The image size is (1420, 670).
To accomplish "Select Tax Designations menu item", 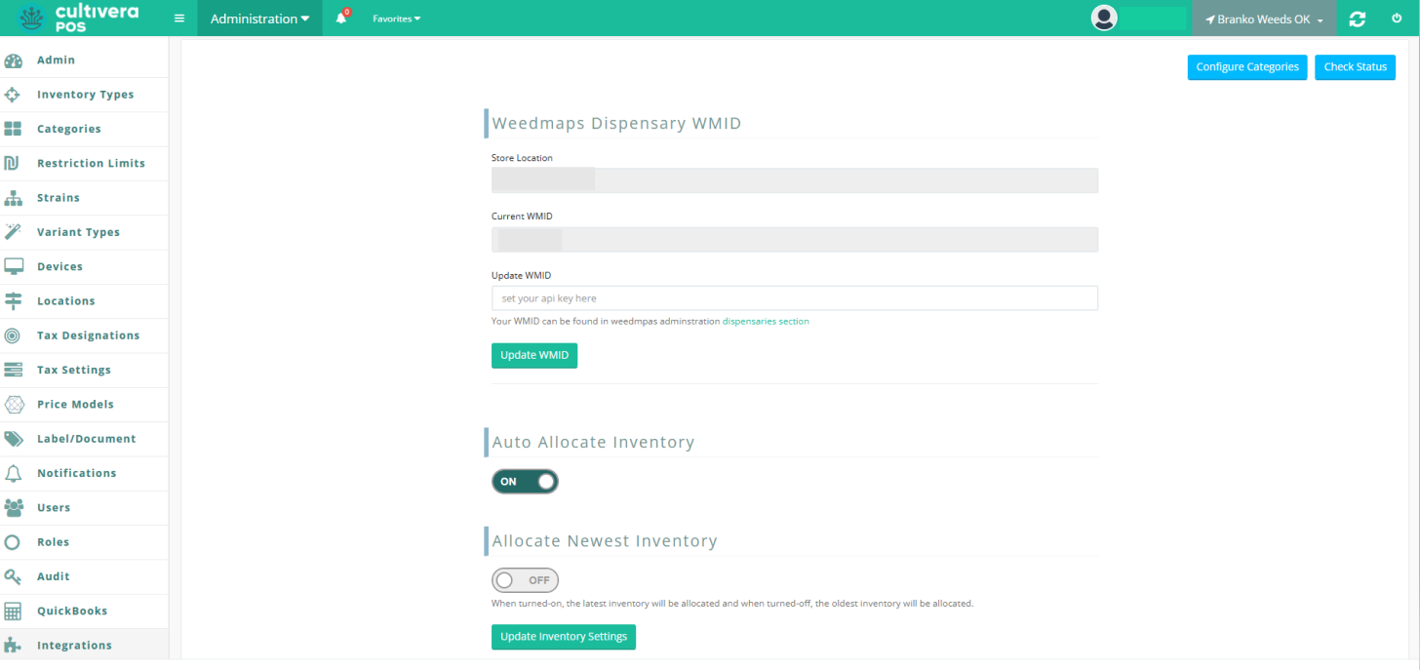I will (89, 335).
